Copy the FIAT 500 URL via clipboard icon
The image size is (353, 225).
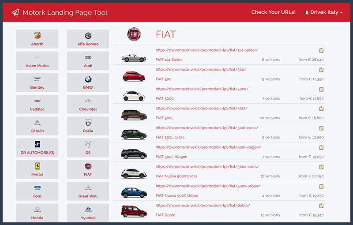click(x=321, y=70)
